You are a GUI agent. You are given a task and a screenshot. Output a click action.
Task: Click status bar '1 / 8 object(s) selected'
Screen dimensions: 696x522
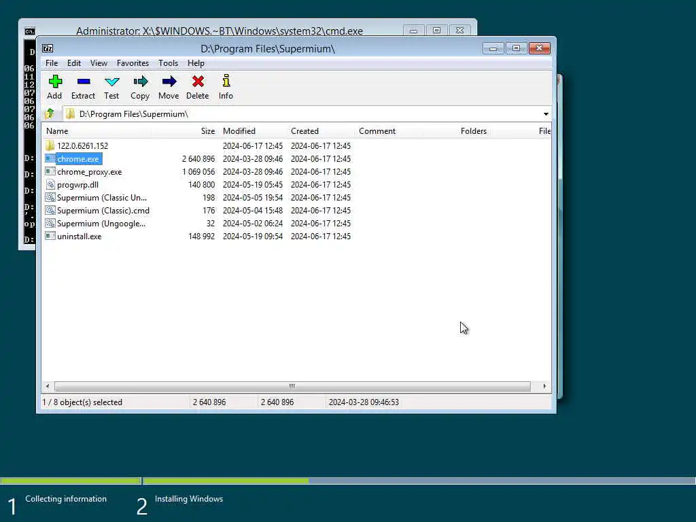click(82, 402)
